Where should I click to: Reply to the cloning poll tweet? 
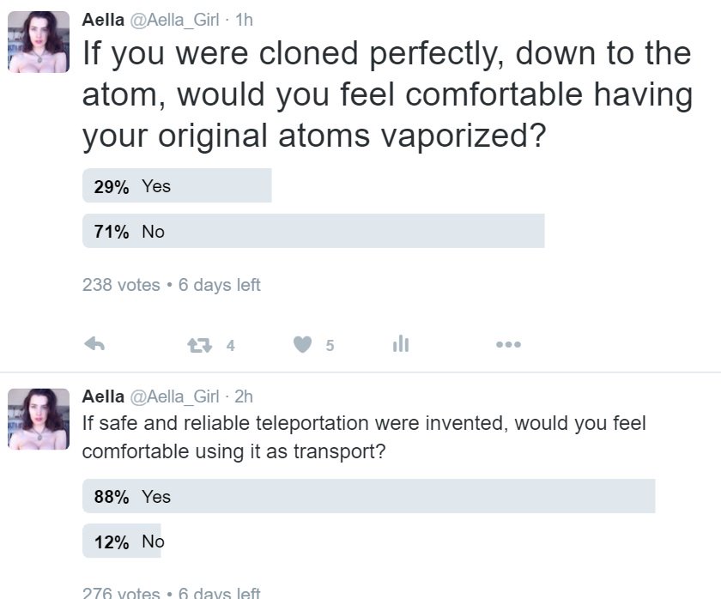coord(94,345)
